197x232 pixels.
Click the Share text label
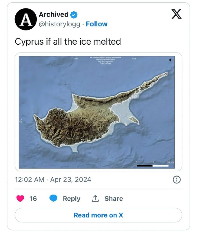[114, 199]
